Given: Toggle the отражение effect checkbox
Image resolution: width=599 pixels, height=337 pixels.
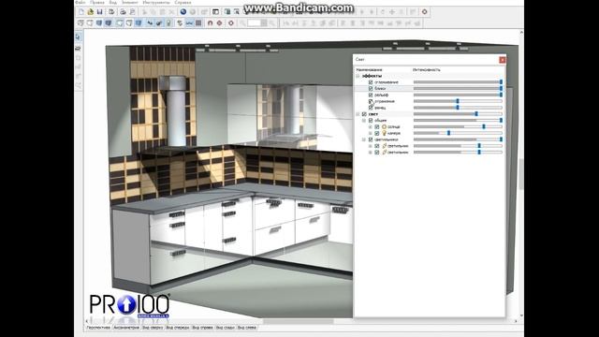Looking at the screenshot, I should [x=371, y=101].
